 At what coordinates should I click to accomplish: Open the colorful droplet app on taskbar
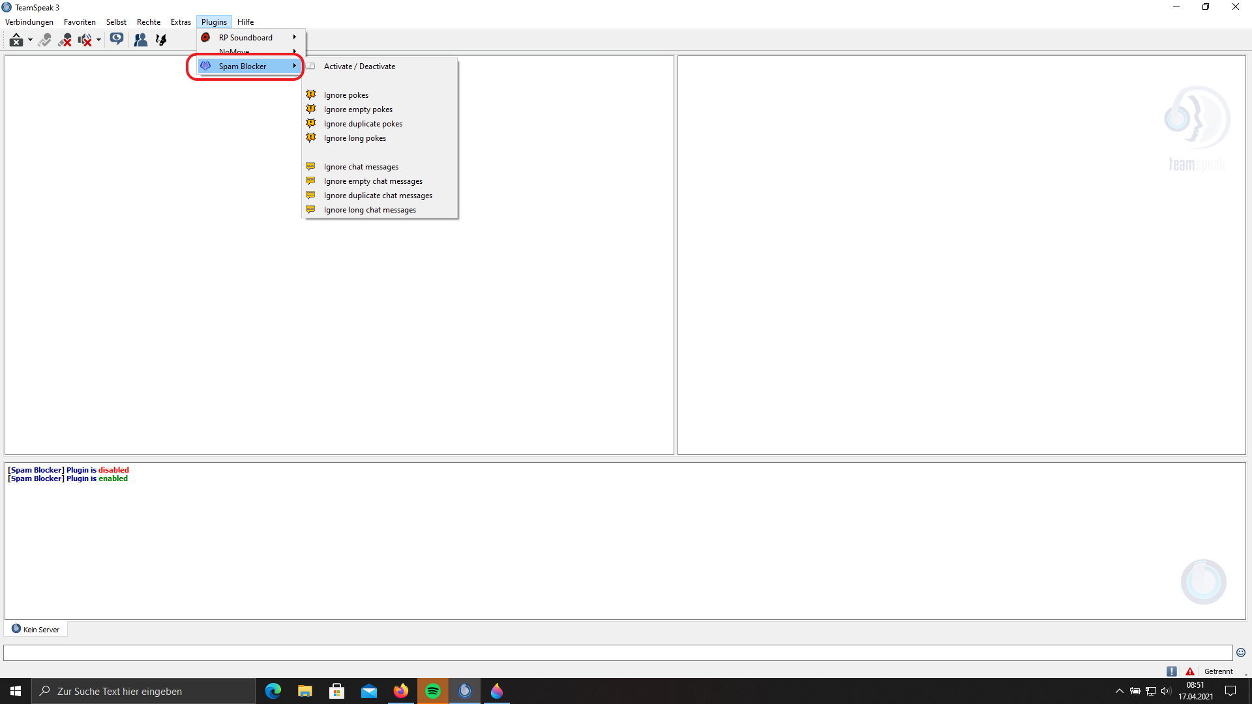point(496,691)
